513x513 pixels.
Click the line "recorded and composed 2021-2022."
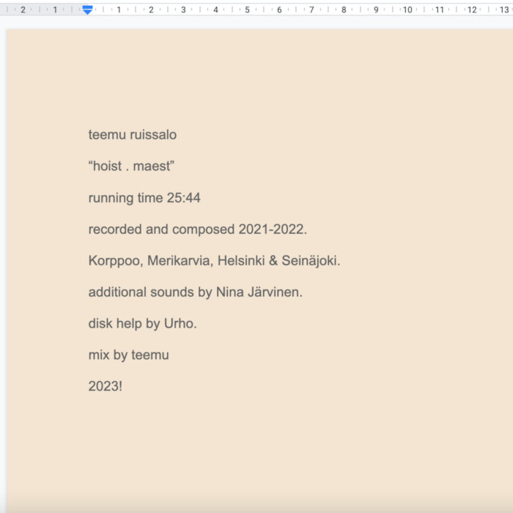[197, 229]
